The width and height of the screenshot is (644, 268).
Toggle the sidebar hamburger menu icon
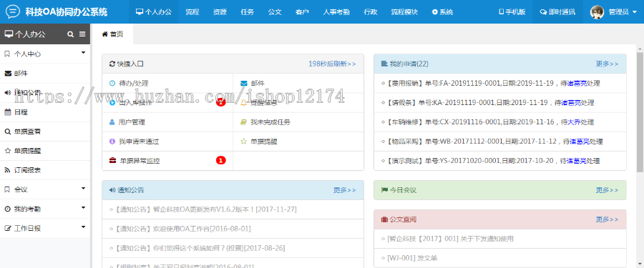pos(82,34)
